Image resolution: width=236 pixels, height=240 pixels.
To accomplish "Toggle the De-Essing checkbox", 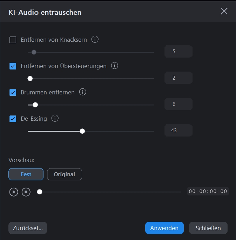I will coord(13,119).
